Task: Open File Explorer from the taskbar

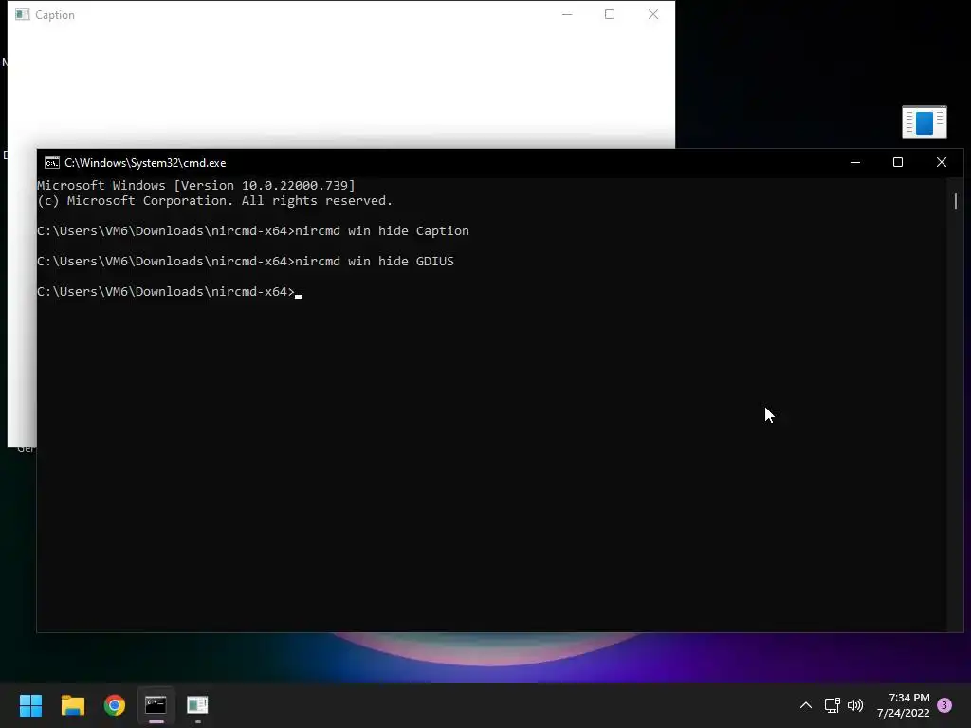Action: [72, 705]
